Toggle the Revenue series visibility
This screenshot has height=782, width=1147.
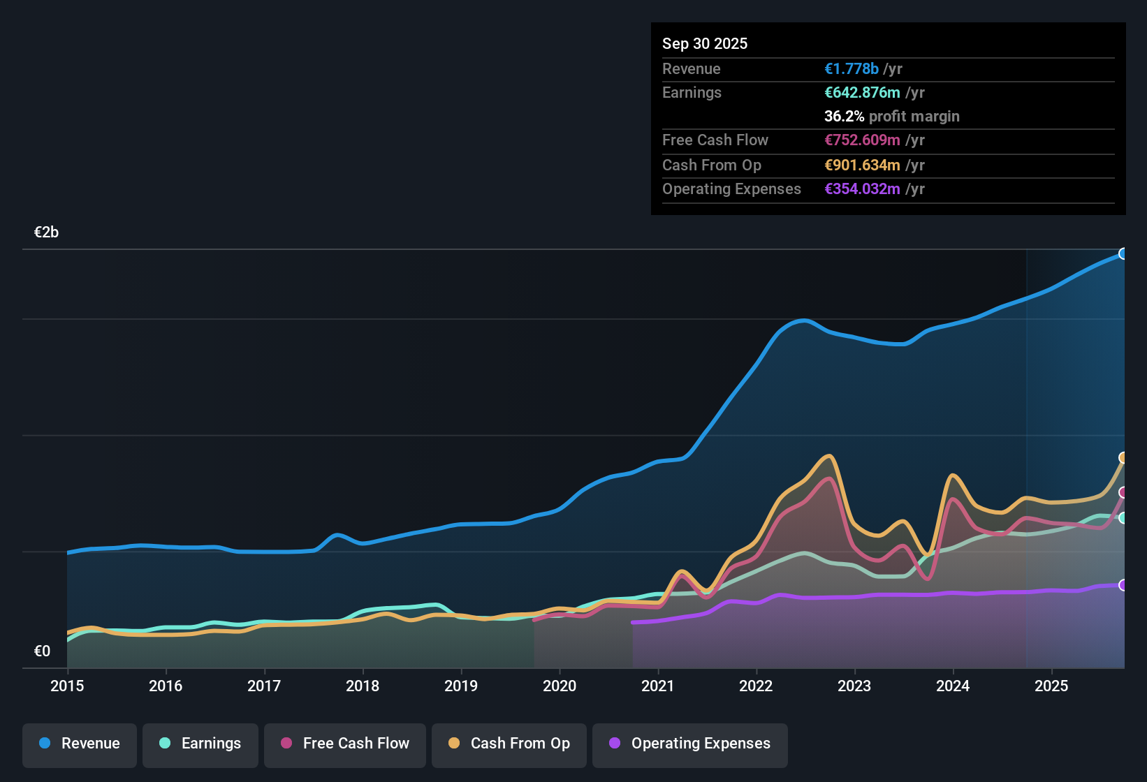[79, 744]
